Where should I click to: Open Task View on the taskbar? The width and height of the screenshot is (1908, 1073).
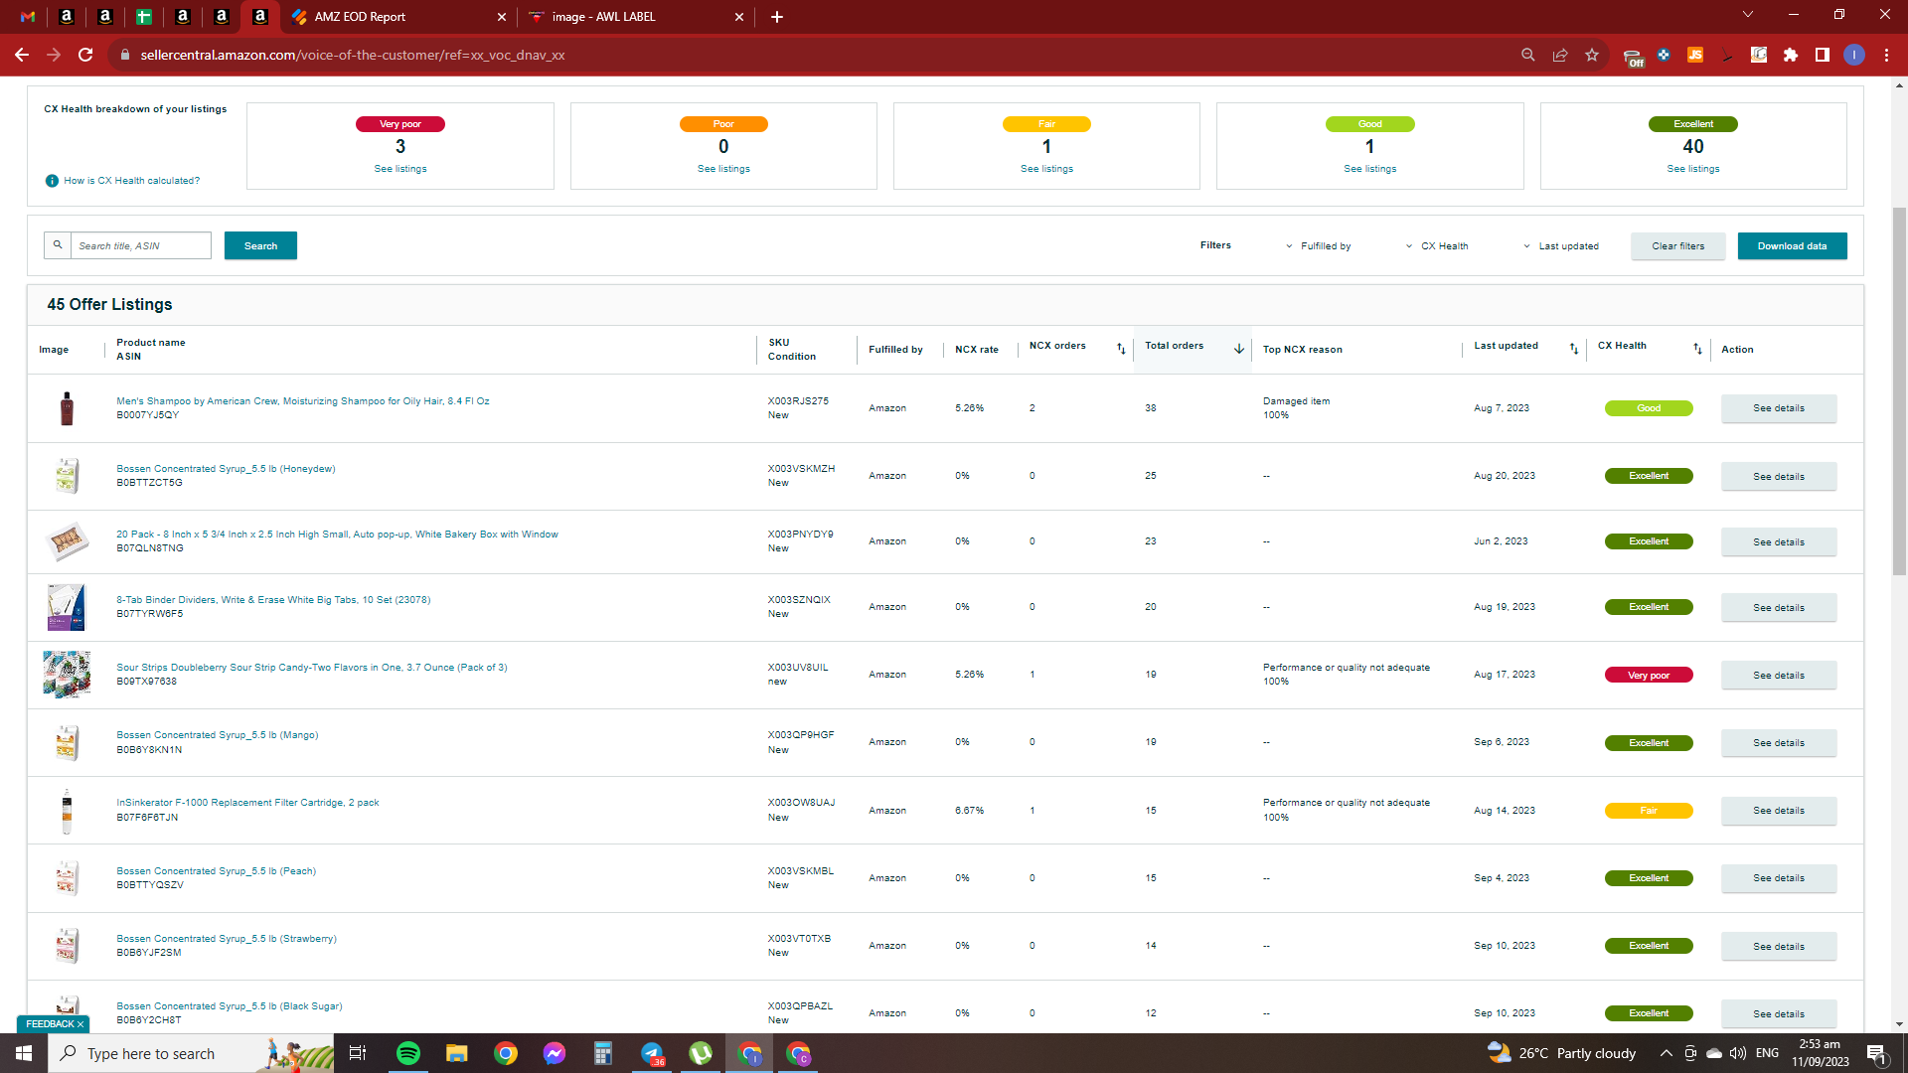pyautogui.click(x=358, y=1053)
